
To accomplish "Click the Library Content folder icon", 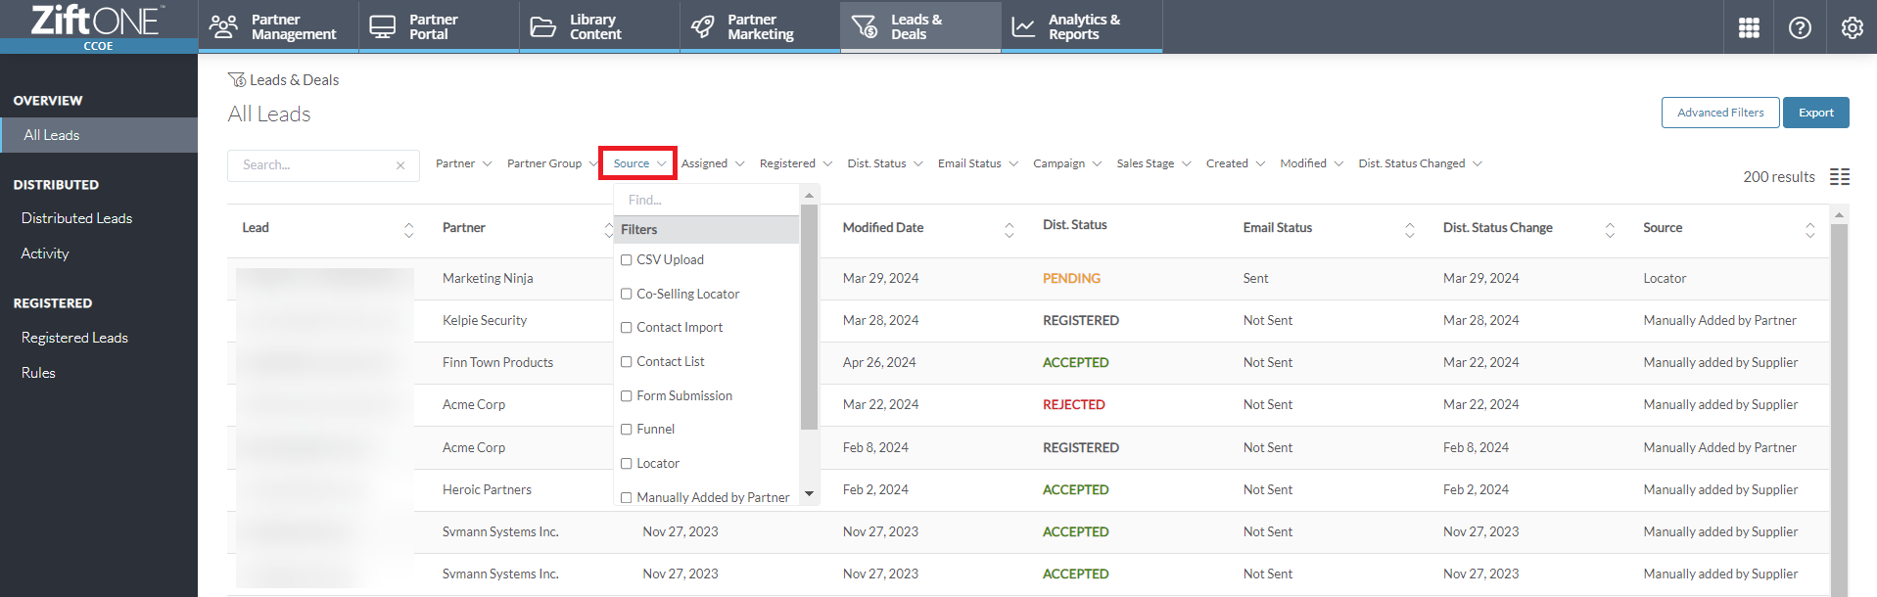I will click(x=542, y=26).
